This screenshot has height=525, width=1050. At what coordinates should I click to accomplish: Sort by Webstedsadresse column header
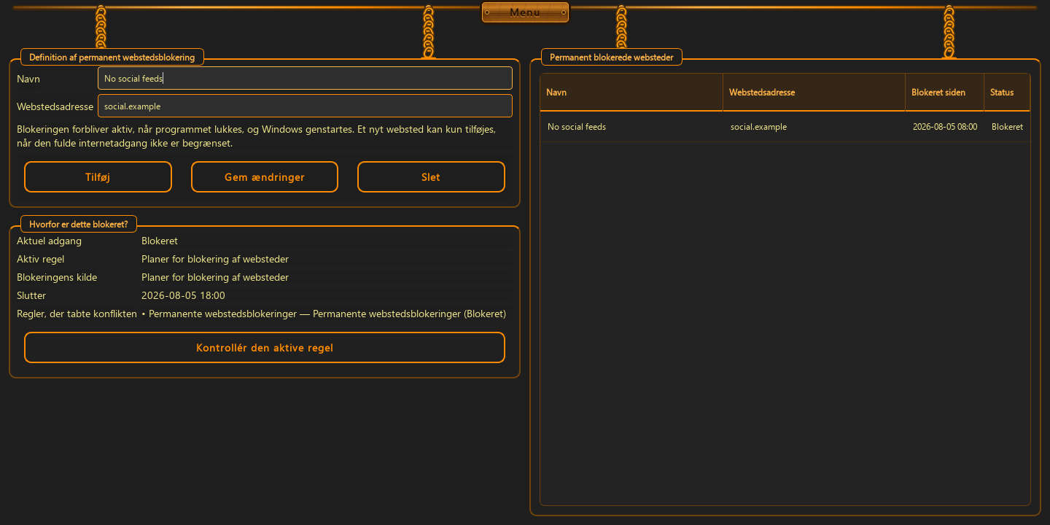click(814, 93)
